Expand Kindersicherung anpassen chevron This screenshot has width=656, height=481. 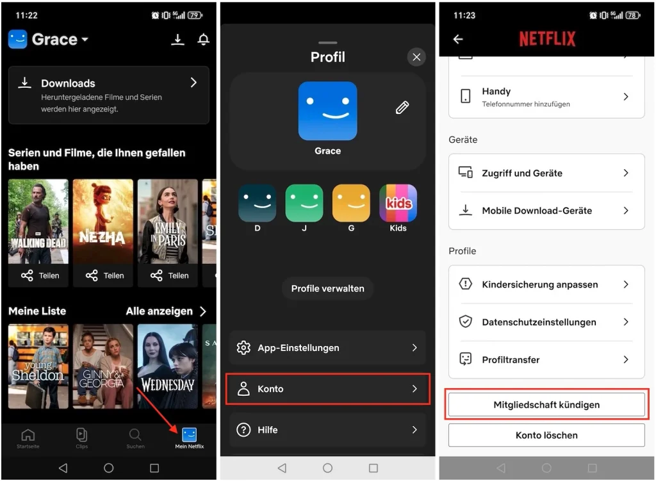tap(626, 284)
